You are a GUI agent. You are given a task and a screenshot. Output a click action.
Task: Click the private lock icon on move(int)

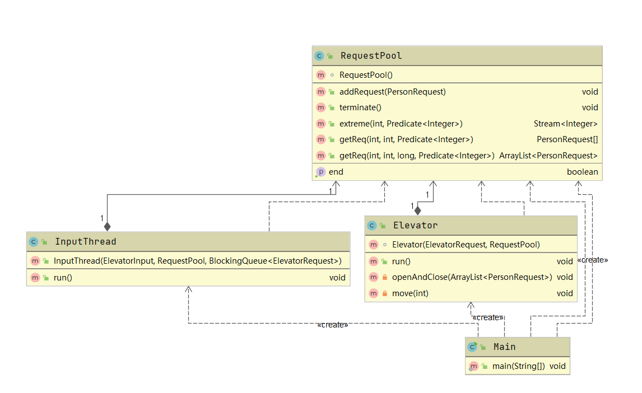click(385, 293)
